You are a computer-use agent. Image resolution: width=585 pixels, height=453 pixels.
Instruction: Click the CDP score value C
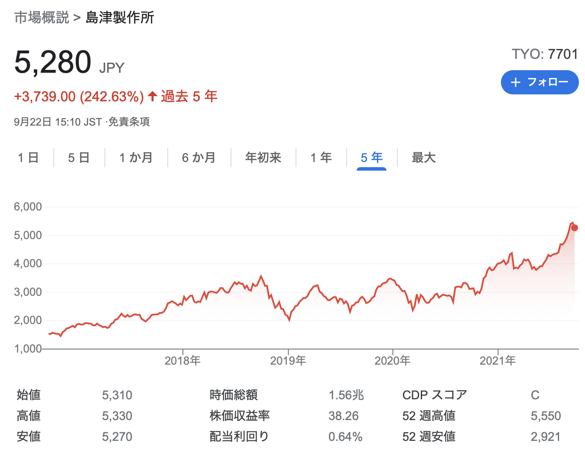(x=535, y=395)
